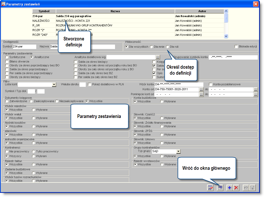264x197 pixels.
Task: Select Dla mnie visibility option
Action: [x=151, y=47]
